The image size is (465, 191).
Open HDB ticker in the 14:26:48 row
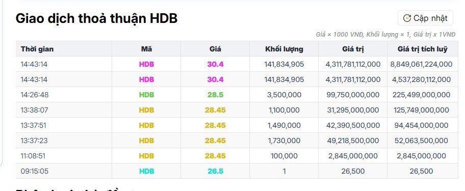point(146,95)
